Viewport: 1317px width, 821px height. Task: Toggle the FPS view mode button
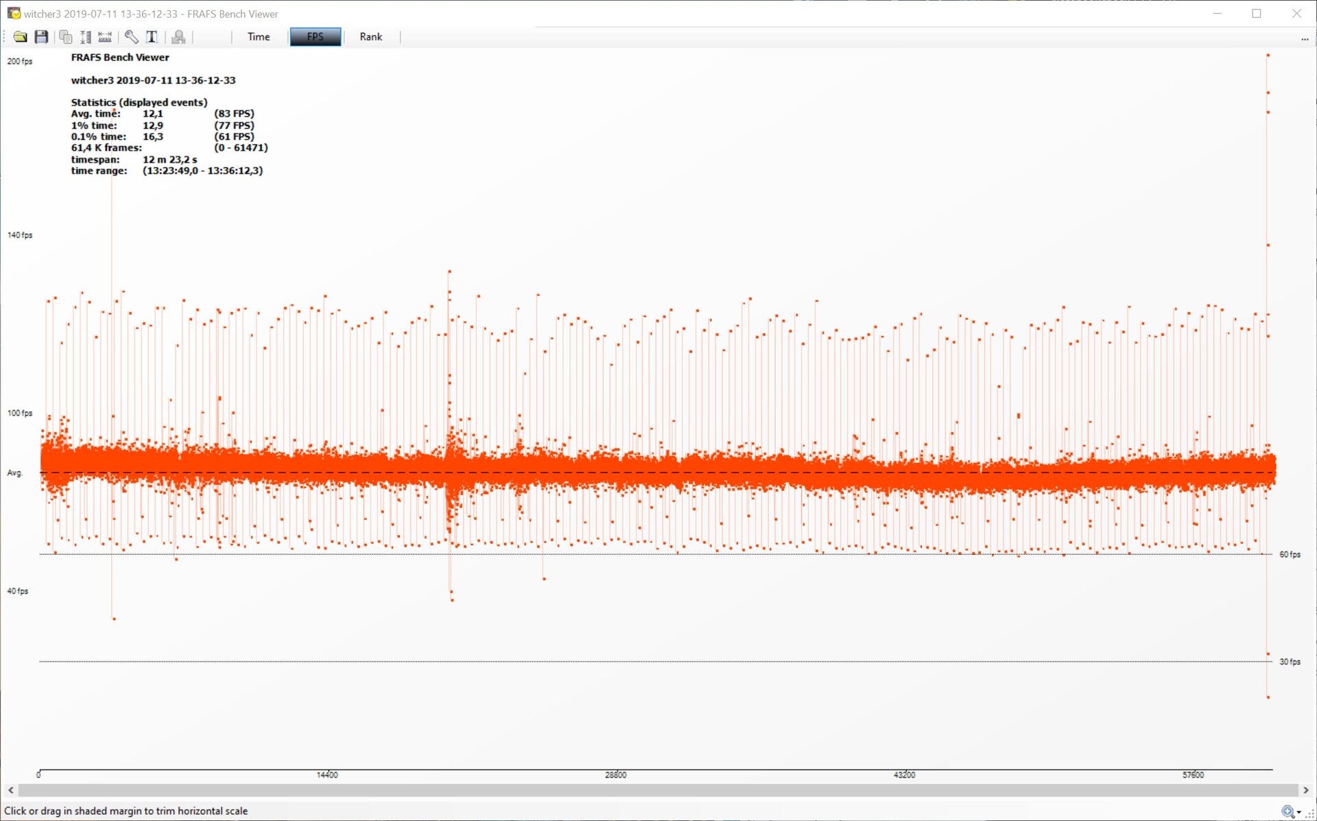tap(315, 37)
